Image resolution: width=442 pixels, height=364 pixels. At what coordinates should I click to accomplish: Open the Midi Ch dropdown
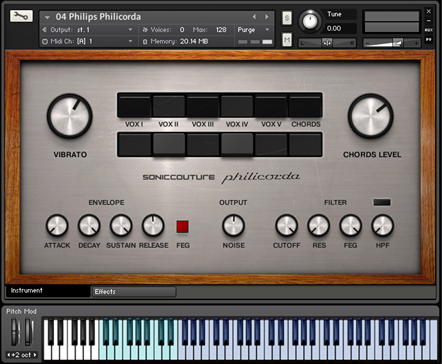(89, 41)
